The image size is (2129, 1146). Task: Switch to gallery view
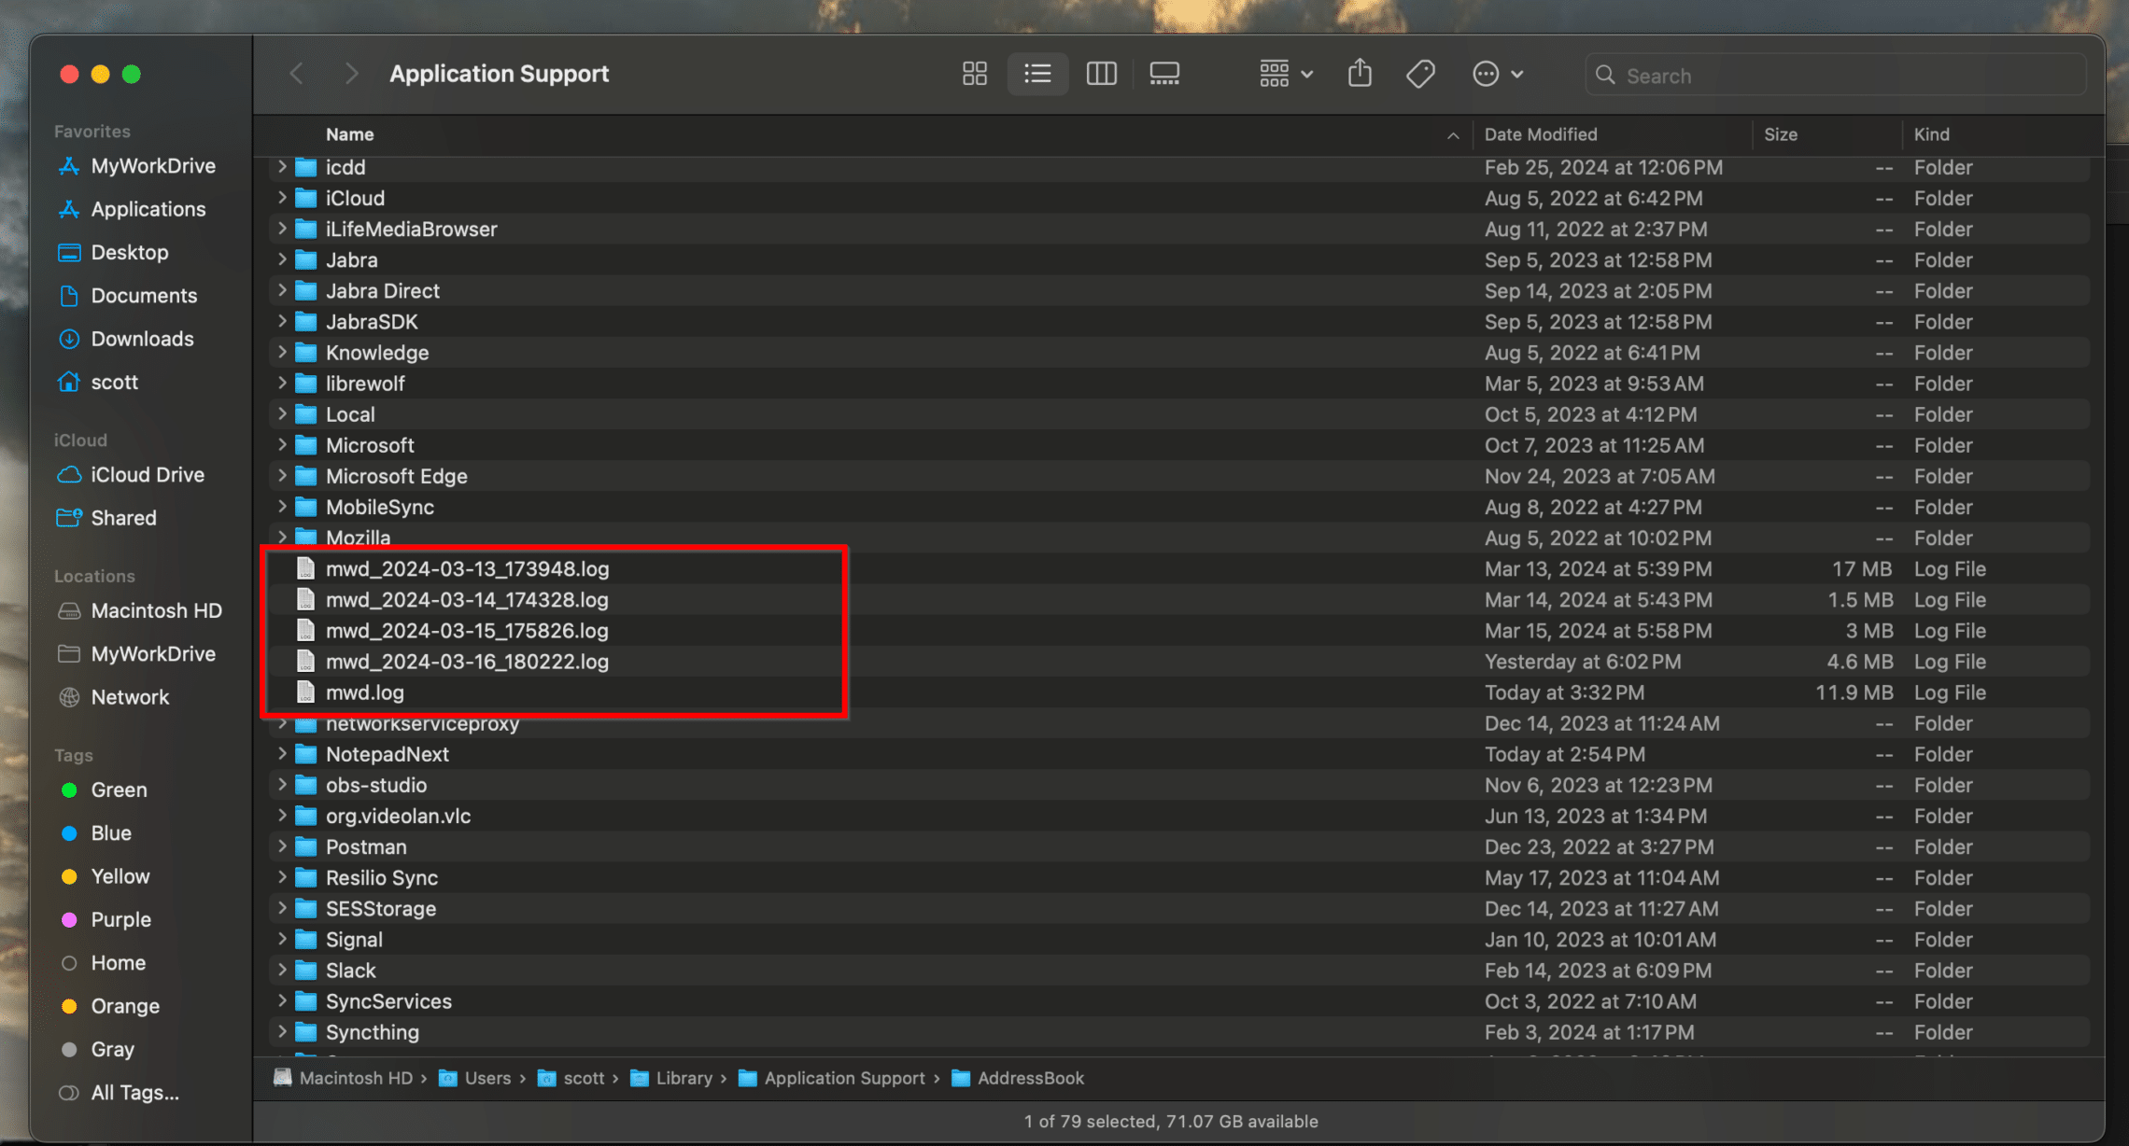coord(1163,74)
